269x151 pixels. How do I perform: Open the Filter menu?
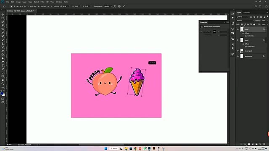pyautogui.click(x=42, y=2)
